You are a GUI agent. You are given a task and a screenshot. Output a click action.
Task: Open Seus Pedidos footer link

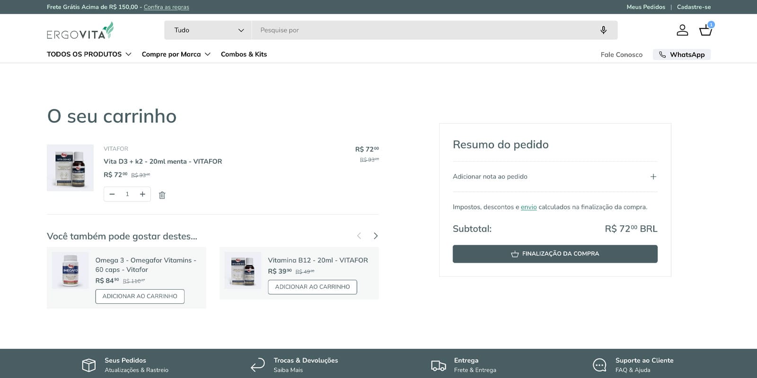(125, 361)
